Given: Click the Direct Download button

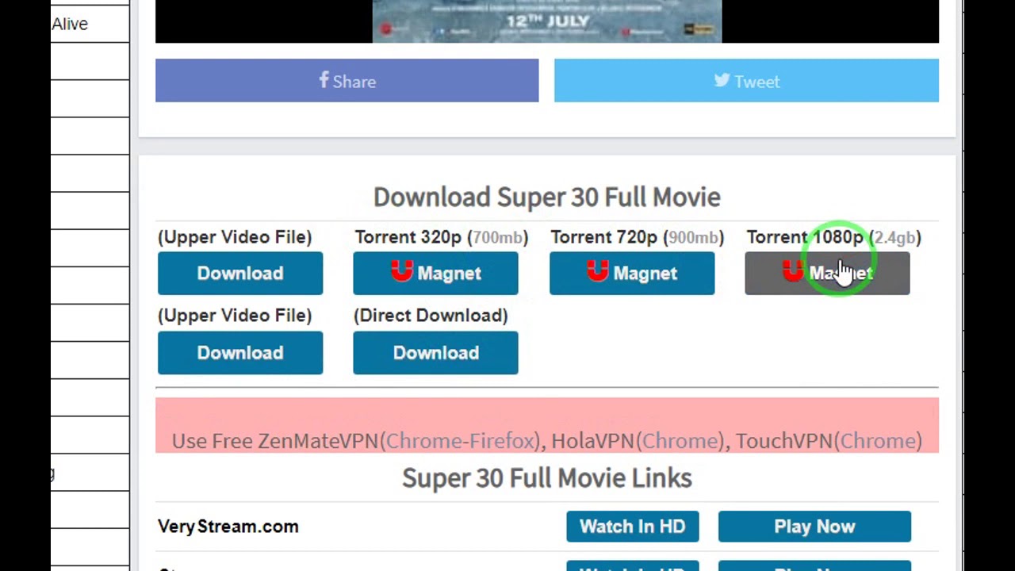Looking at the screenshot, I should pyautogui.click(x=435, y=353).
